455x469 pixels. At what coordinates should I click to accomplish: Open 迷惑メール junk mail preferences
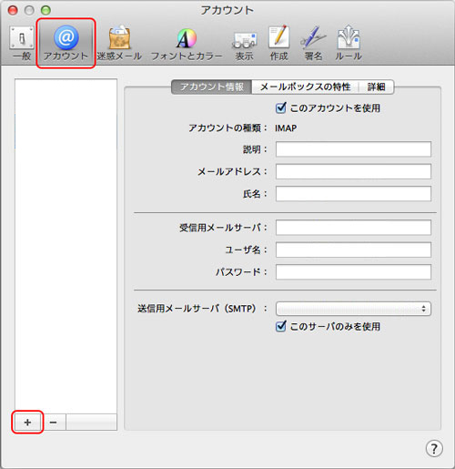(119, 43)
